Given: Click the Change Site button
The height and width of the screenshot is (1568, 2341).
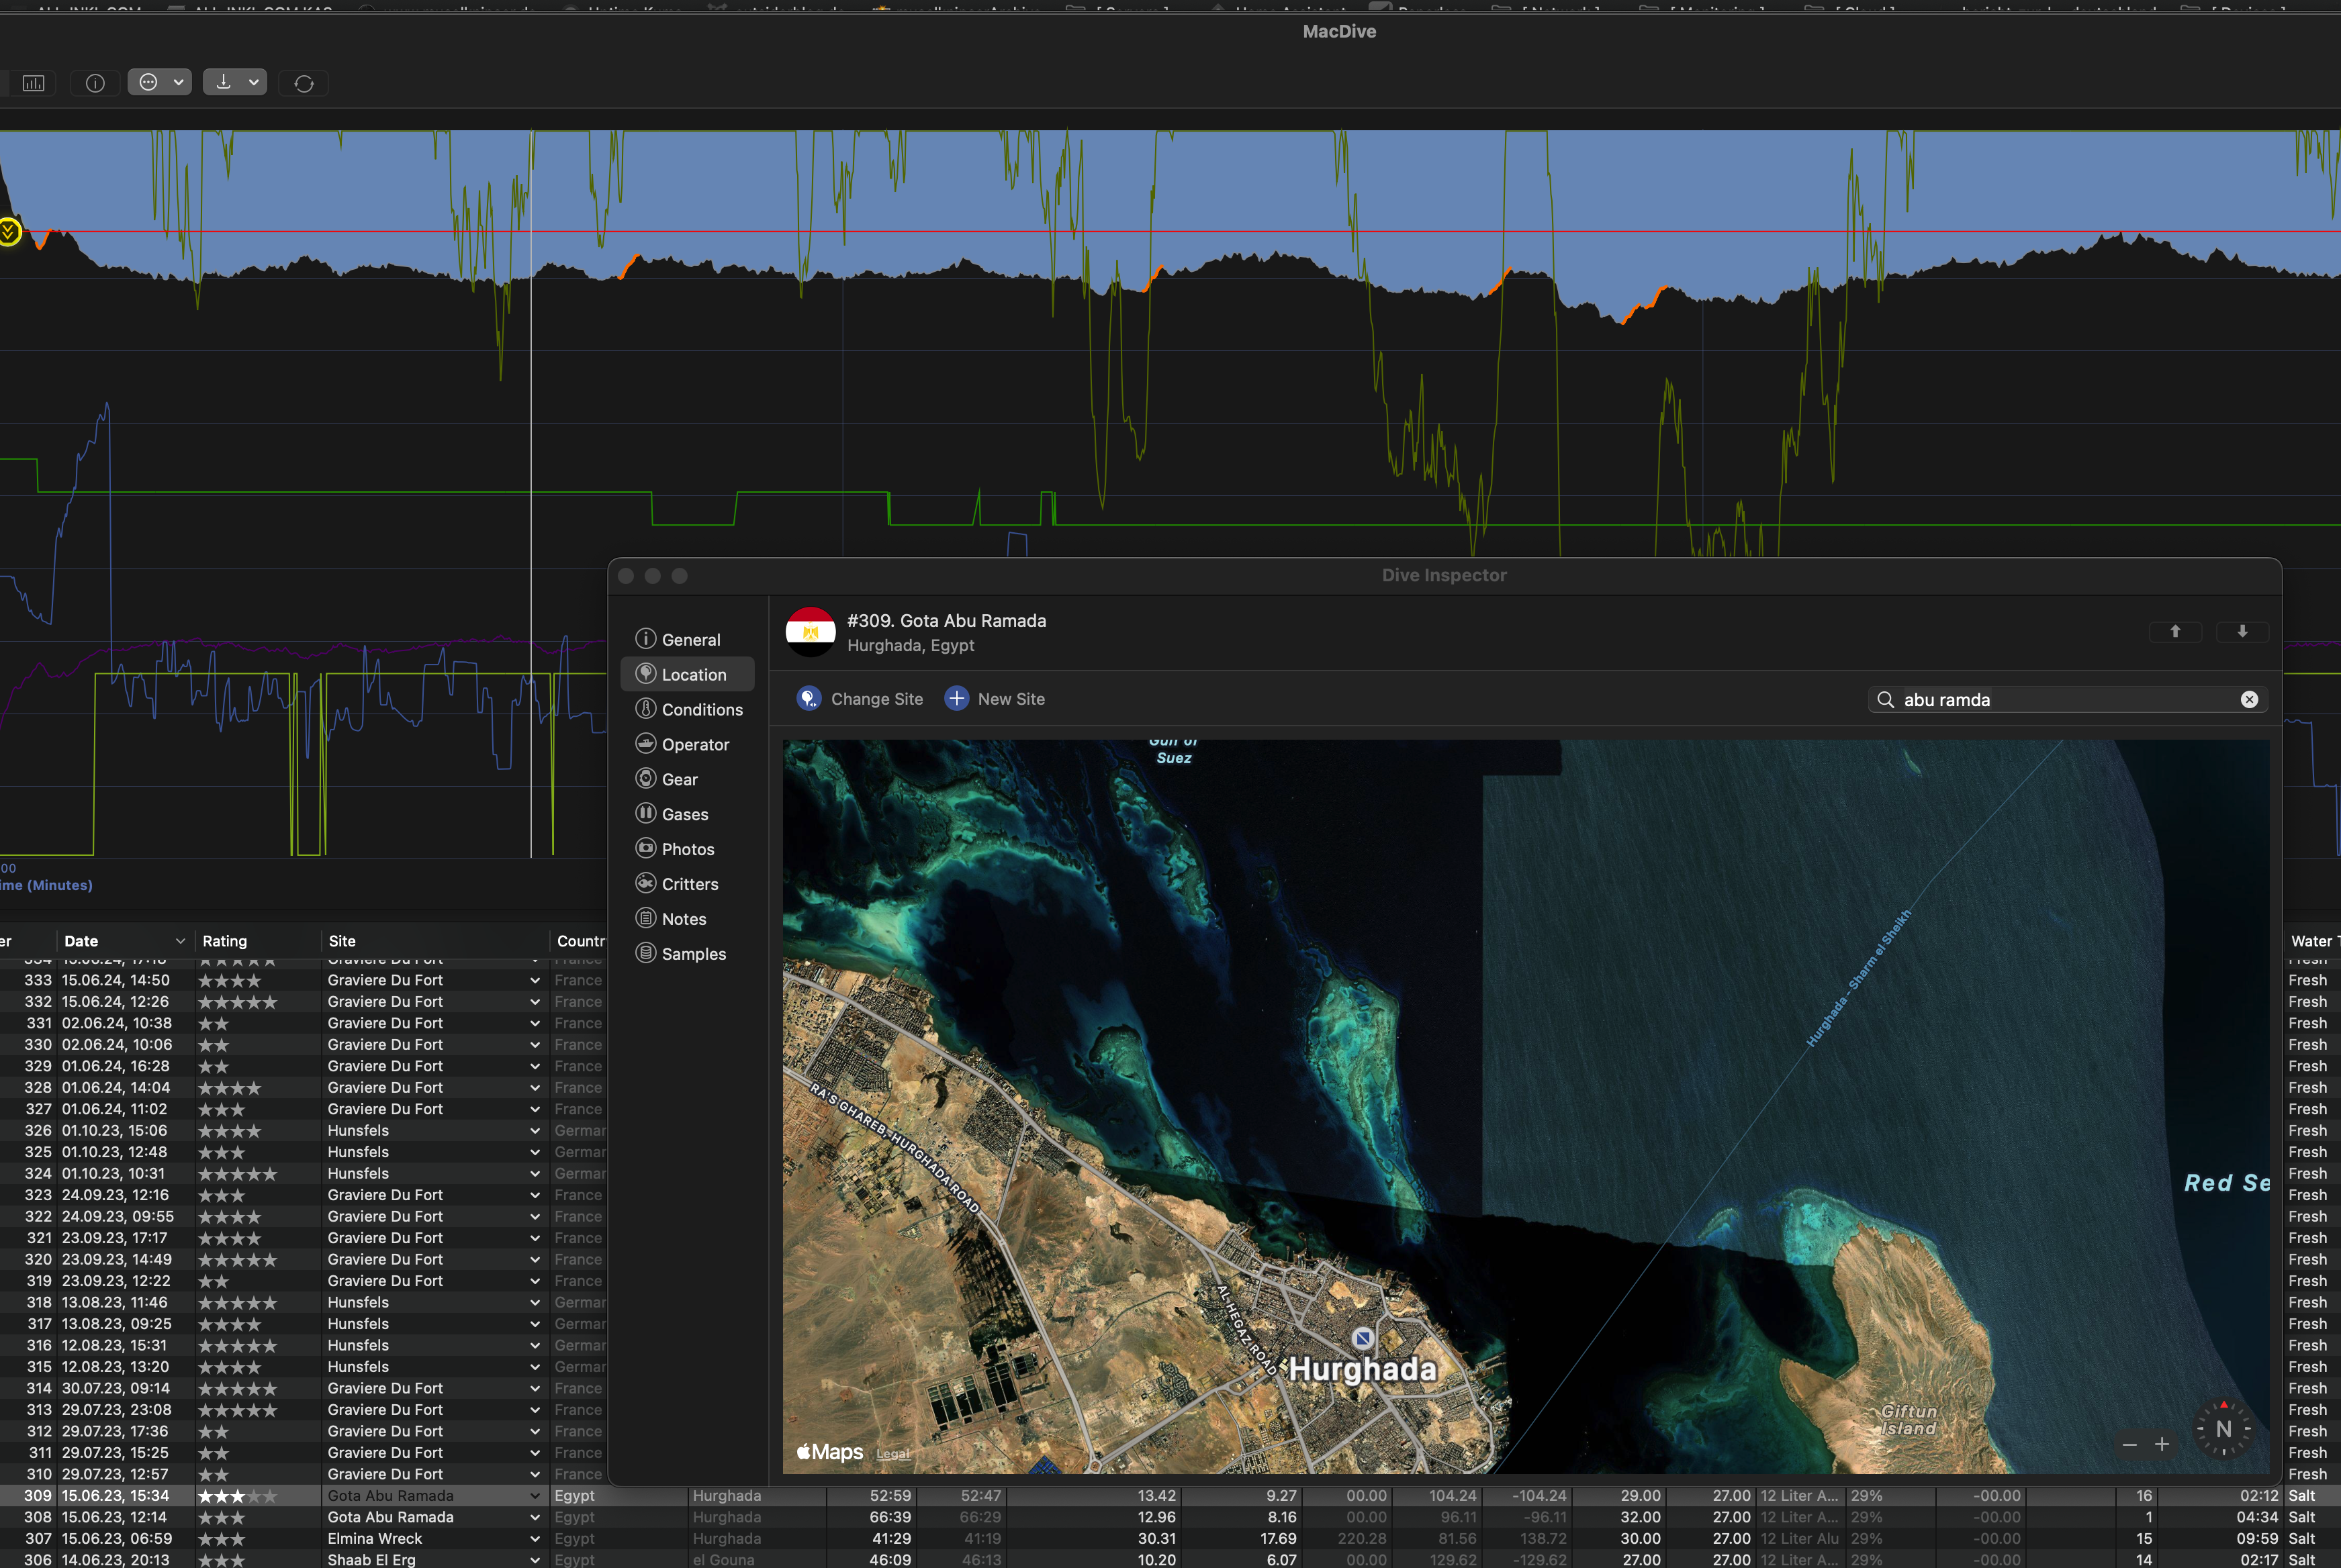Looking at the screenshot, I should 860,699.
